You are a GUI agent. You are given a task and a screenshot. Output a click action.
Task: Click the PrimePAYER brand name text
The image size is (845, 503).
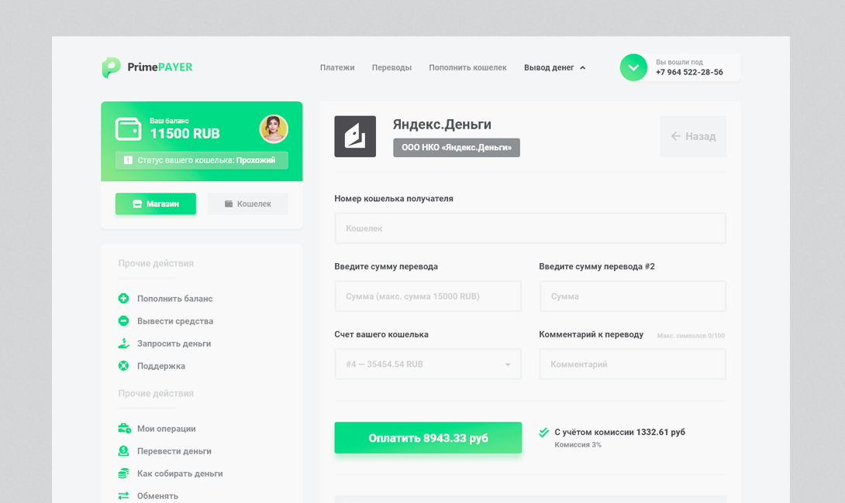160,67
